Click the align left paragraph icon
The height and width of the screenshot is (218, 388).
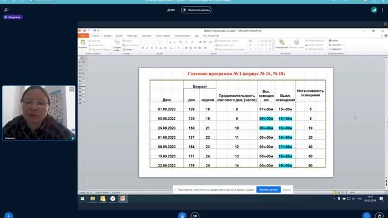(186, 48)
